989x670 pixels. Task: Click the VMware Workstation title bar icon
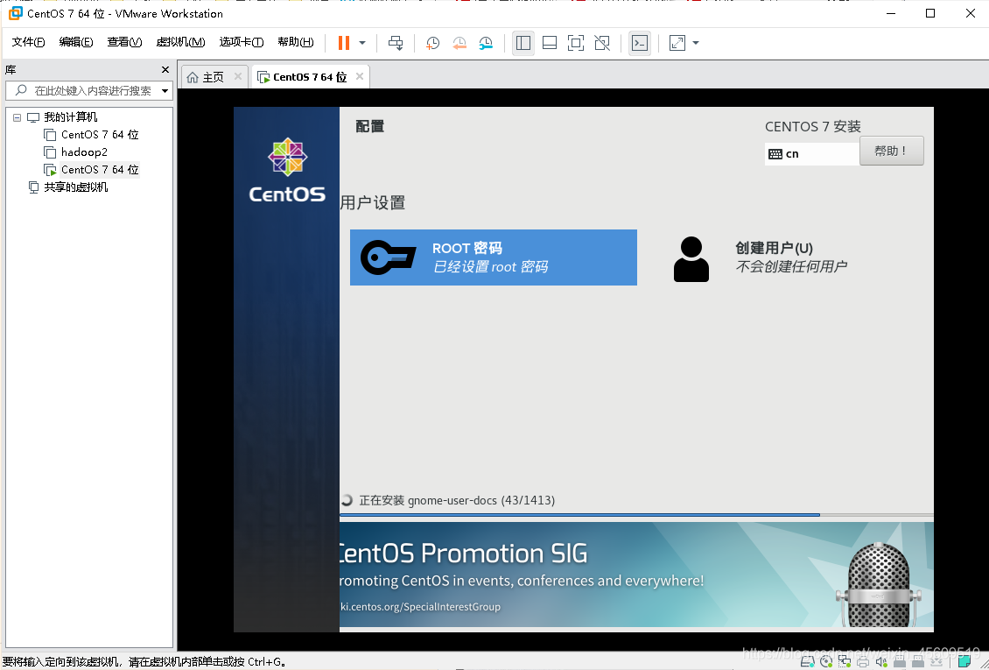tap(15, 13)
